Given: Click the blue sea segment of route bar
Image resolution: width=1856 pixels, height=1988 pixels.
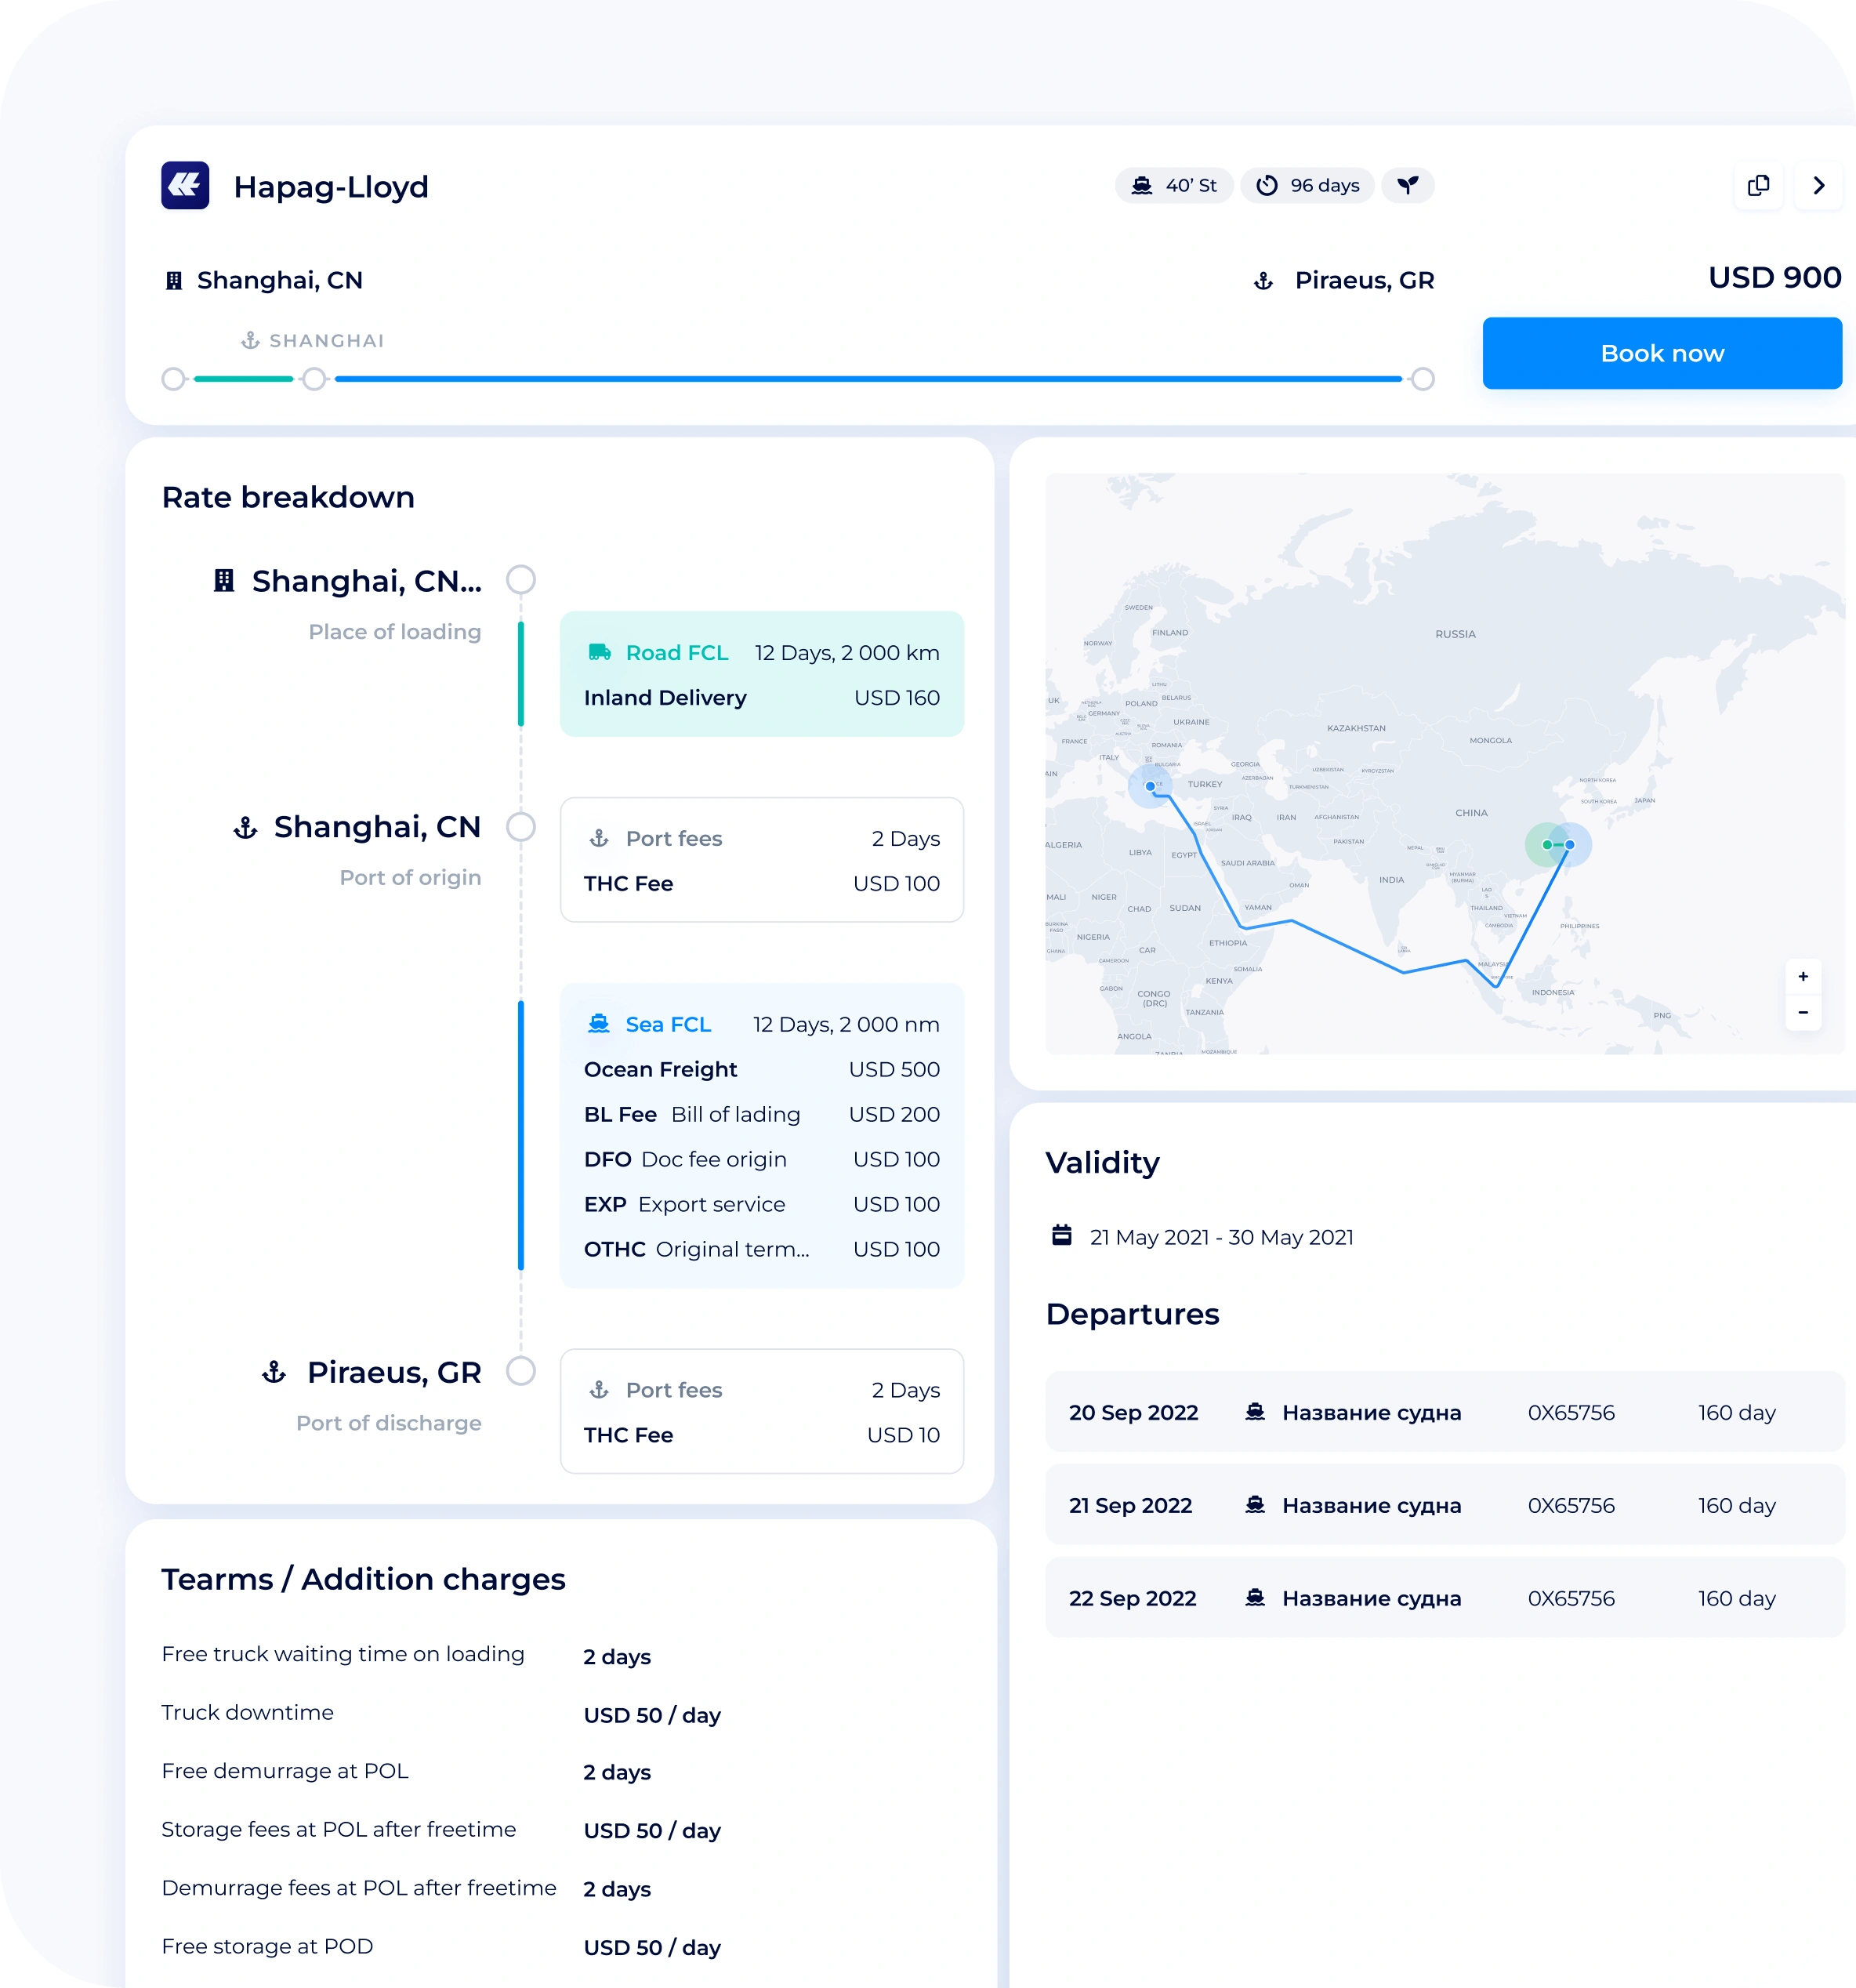Looking at the screenshot, I should coord(868,379).
